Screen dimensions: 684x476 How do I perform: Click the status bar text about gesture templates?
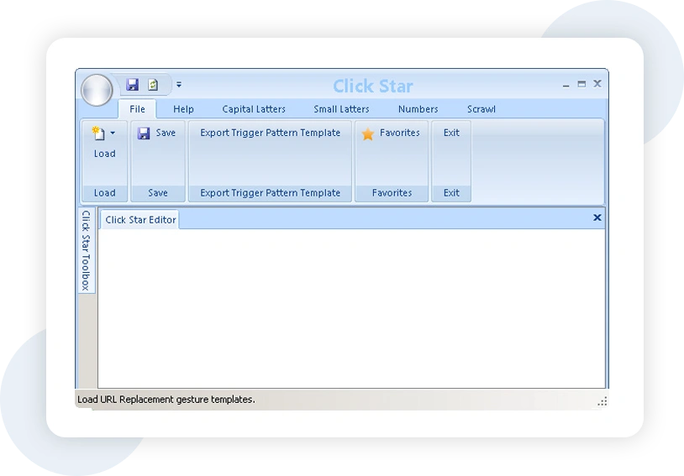[x=166, y=400]
